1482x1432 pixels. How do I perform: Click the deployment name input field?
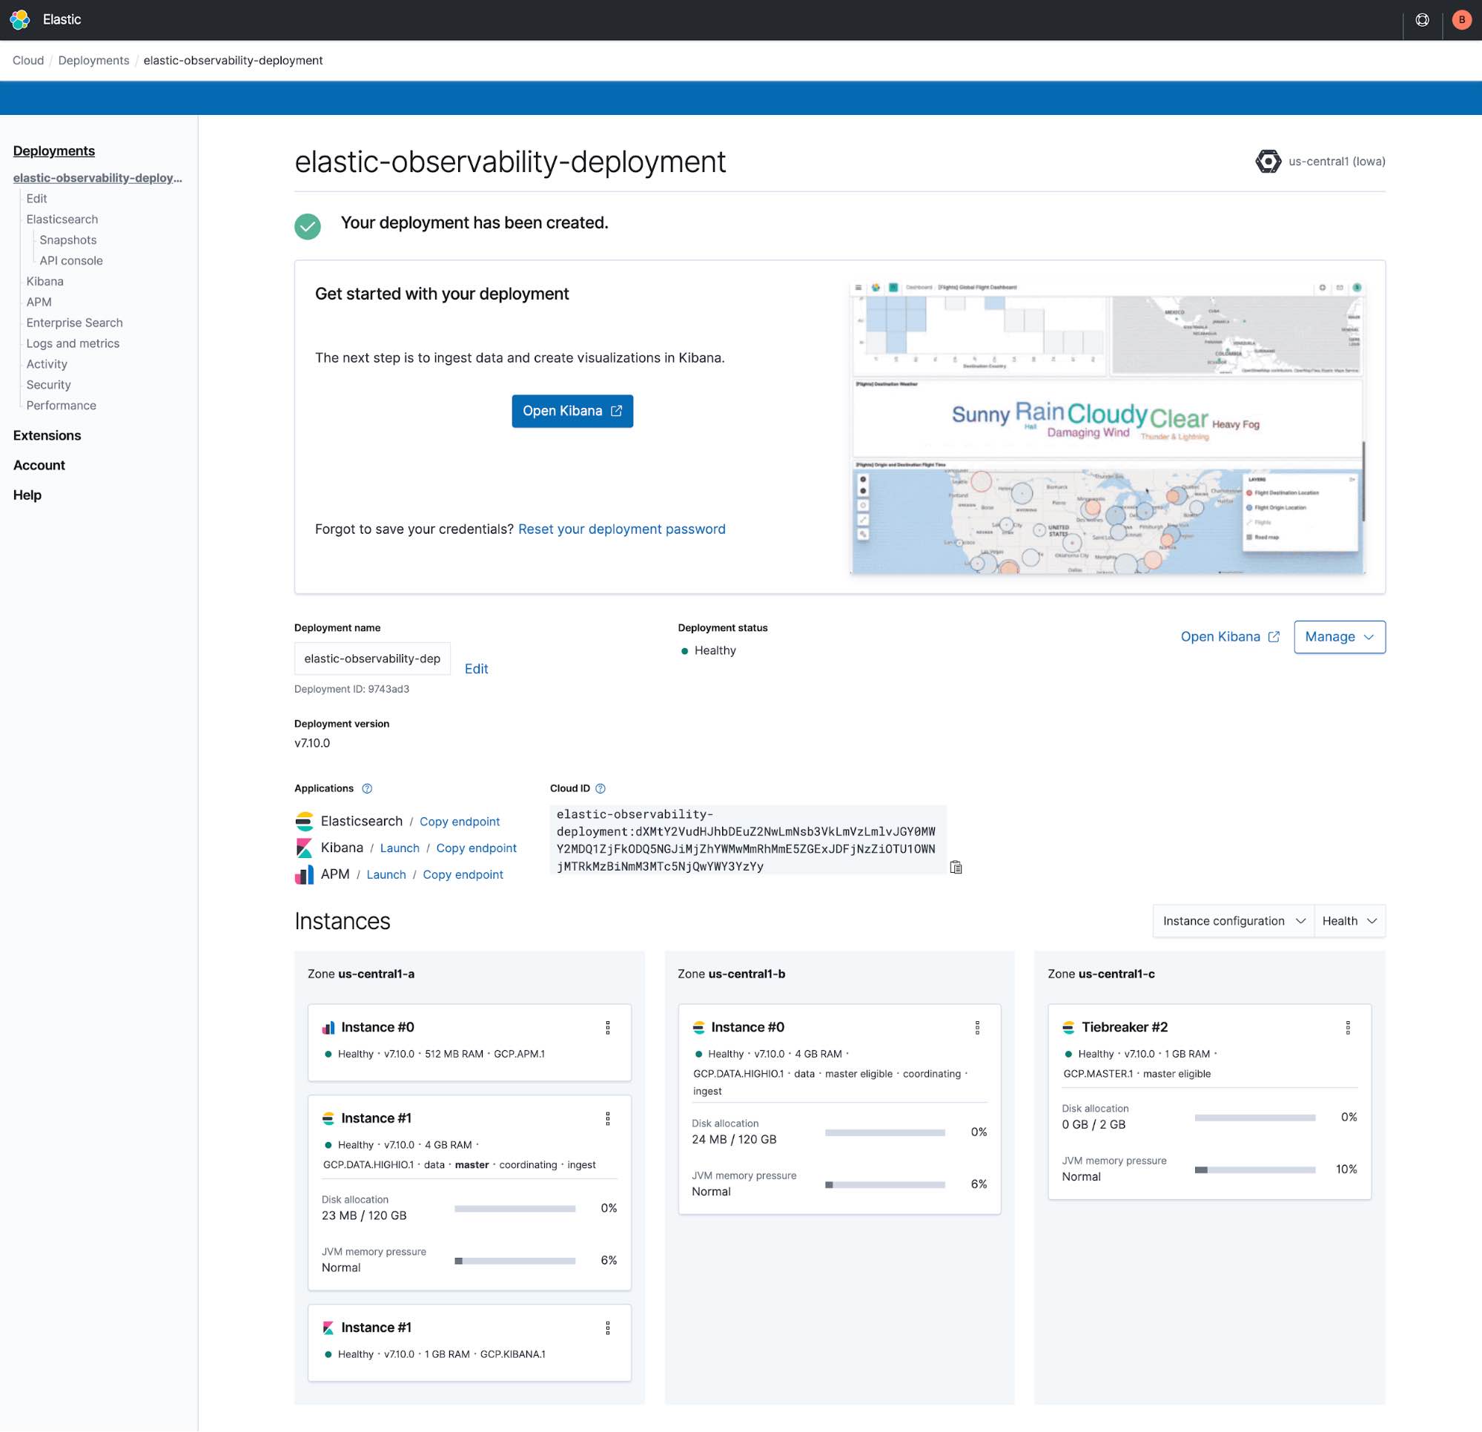(371, 658)
